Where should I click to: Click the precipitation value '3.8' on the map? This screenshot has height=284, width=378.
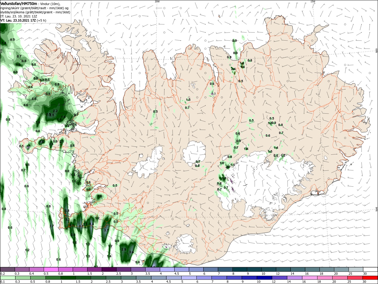[67, 211]
